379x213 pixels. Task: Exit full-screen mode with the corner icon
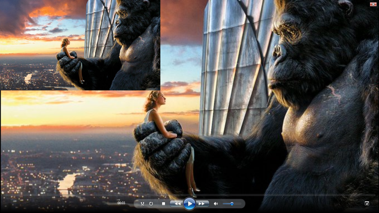point(367,203)
